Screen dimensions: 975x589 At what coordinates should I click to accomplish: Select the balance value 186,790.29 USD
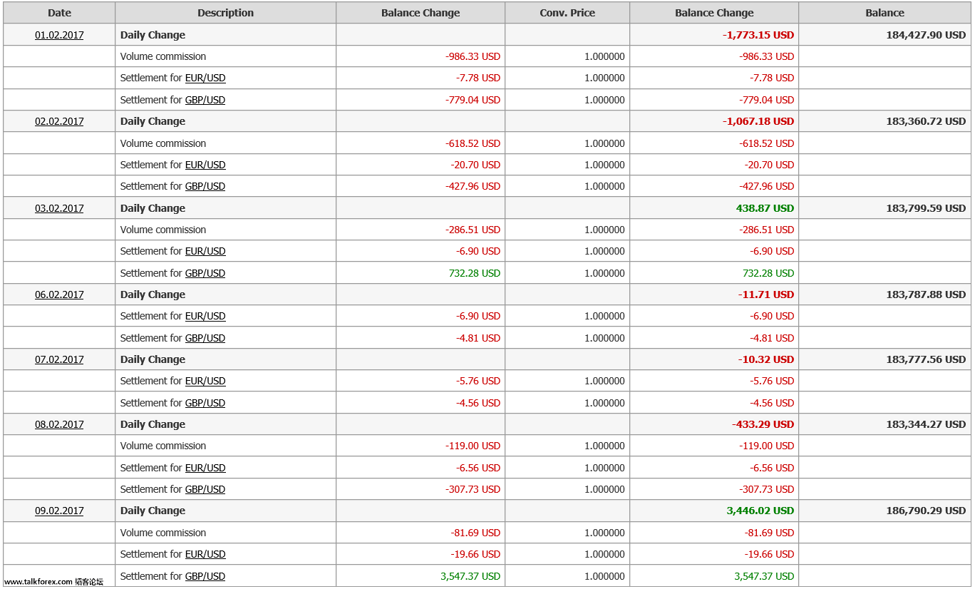pyautogui.click(x=926, y=511)
